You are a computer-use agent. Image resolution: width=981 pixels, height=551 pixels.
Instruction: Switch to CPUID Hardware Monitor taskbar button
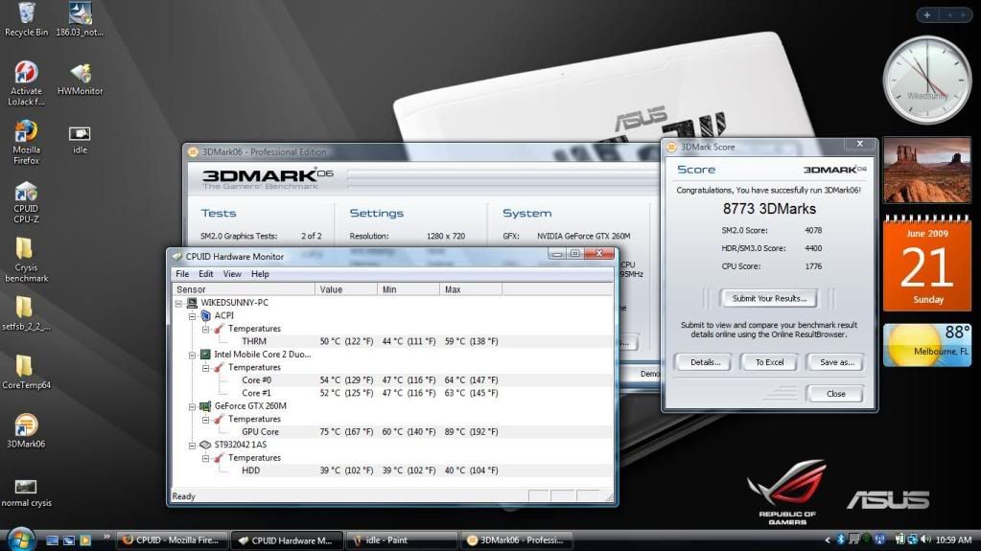point(287,540)
